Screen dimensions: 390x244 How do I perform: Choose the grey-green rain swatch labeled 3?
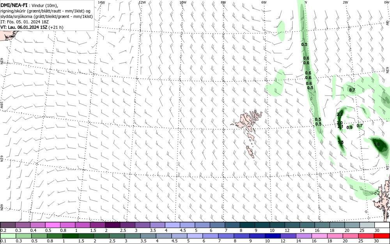click(133, 236)
